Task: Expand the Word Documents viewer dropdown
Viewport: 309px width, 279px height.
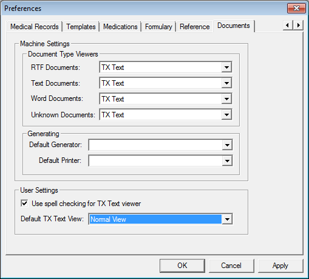Action: click(x=226, y=99)
